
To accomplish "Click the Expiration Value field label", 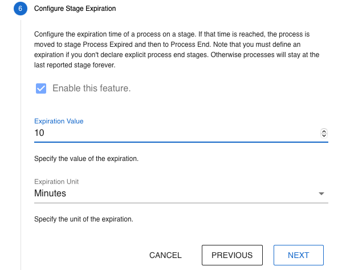I will pyautogui.click(x=59, y=121).
